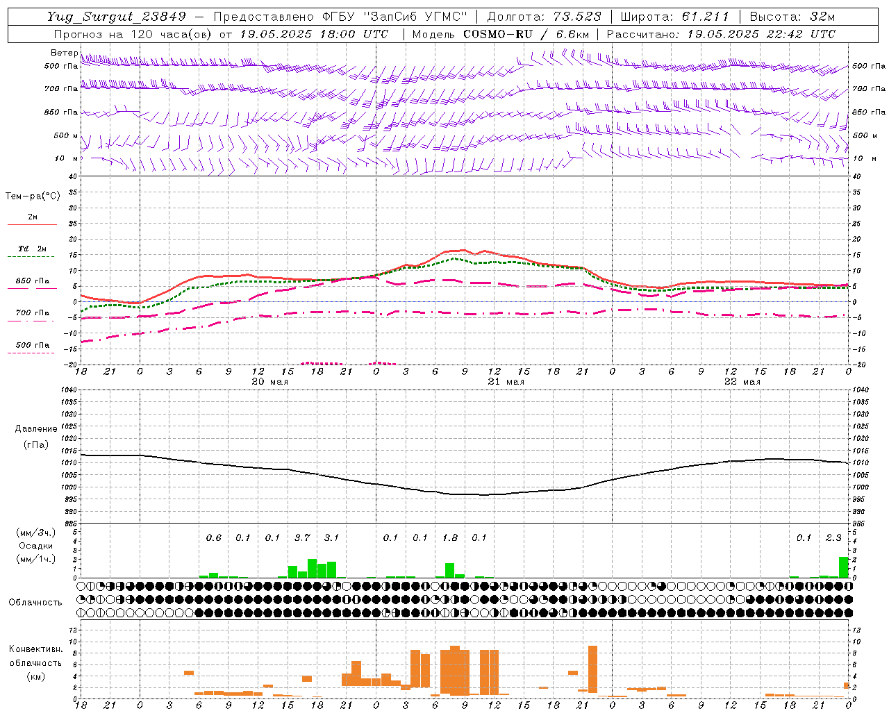
Task: Click the "Конвективн." convective cloud label
Action: [35, 649]
